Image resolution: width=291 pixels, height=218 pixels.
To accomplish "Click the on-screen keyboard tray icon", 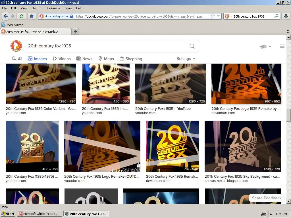I will 263,214.
